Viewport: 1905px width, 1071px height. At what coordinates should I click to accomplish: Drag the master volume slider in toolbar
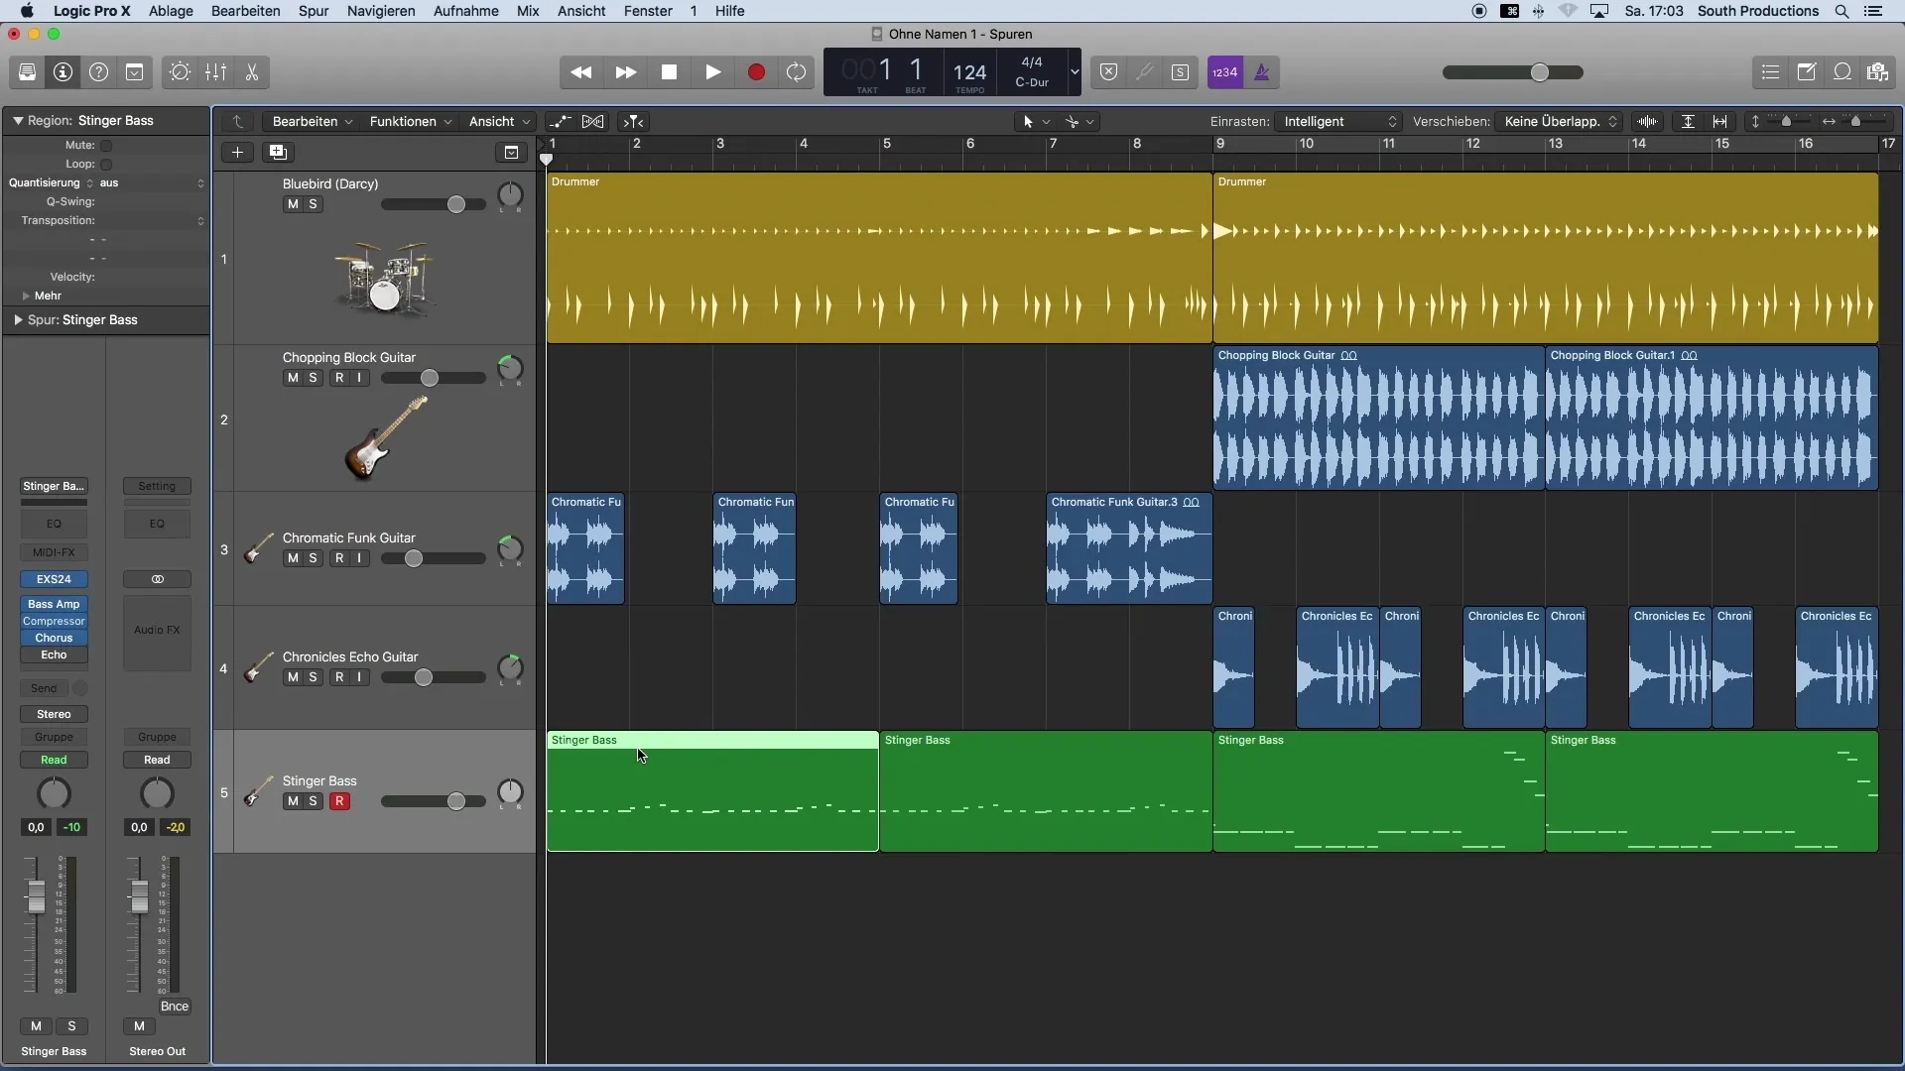coord(1539,72)
